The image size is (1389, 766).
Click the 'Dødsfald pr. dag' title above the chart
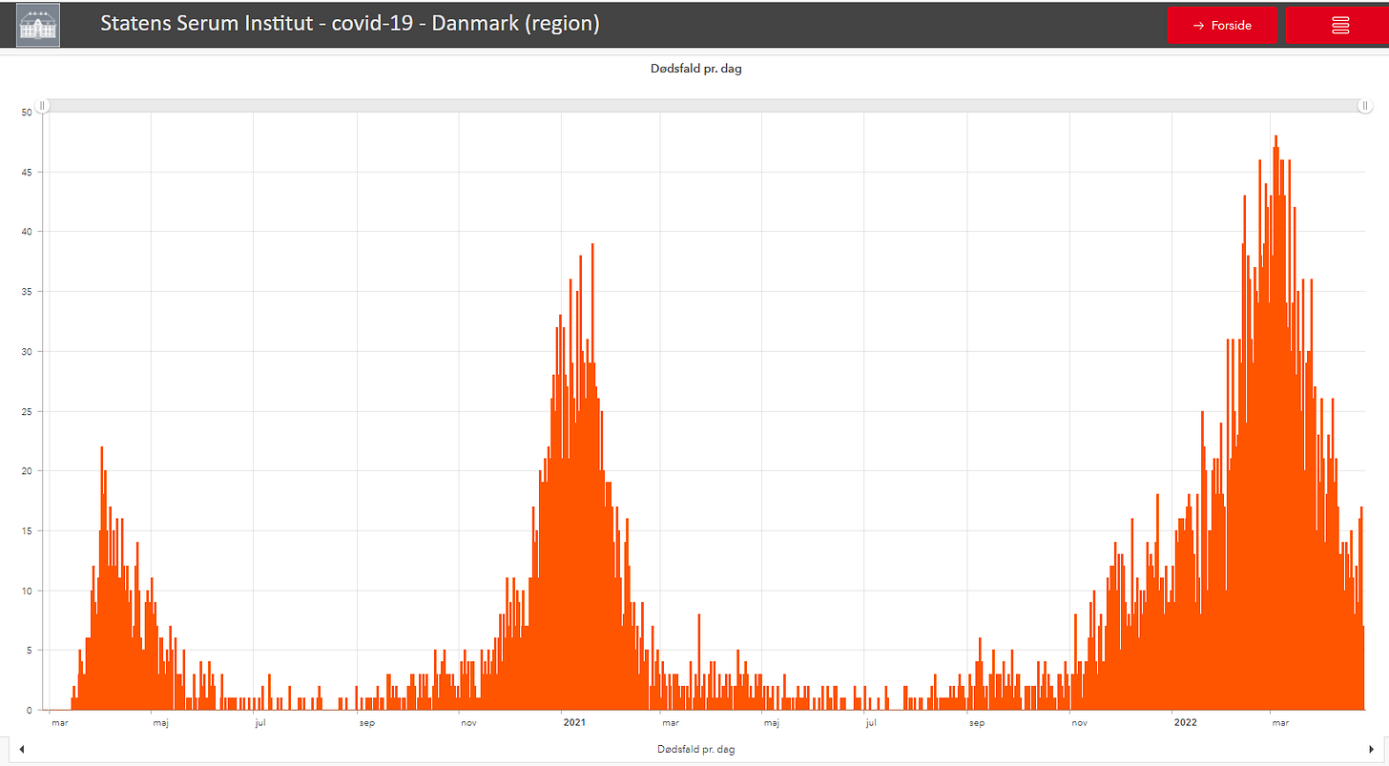(694, 69)
